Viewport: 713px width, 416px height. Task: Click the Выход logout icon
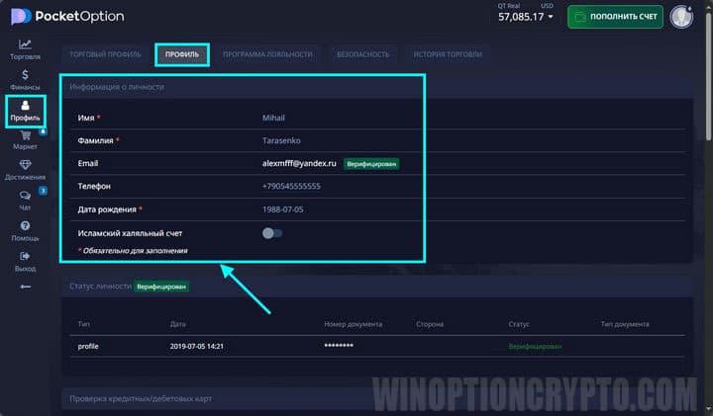25,259
